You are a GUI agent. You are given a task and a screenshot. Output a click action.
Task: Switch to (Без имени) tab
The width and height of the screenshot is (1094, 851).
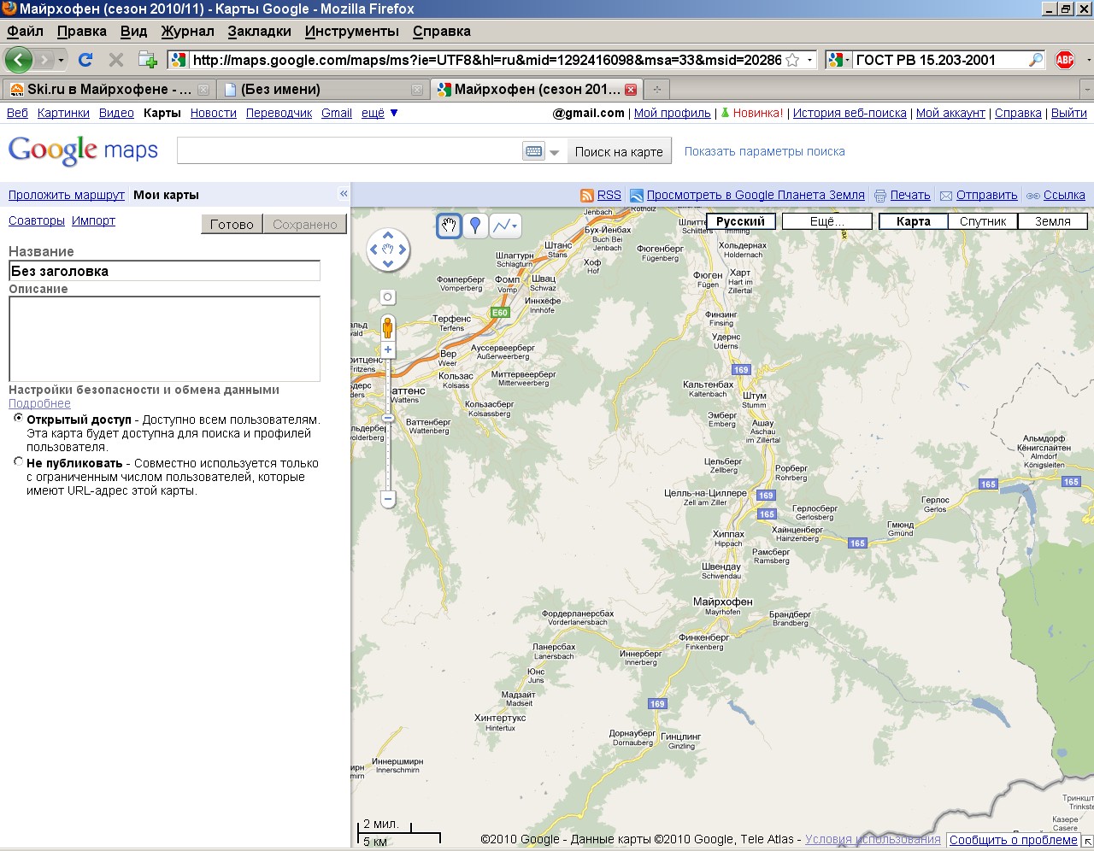click(321, 89)
